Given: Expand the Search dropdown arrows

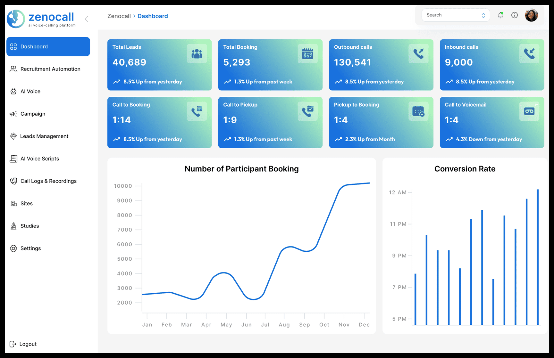Looking at the screenshot, I should pyautogui.click(x=483, y=15).
